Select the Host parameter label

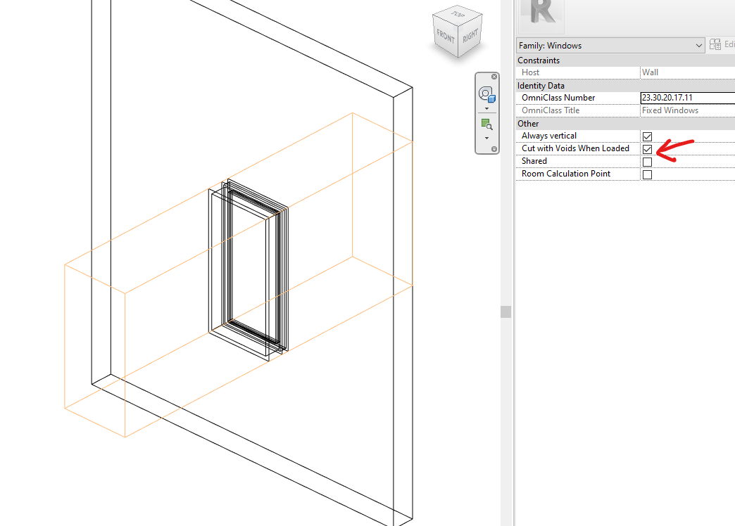coord(530,72)
